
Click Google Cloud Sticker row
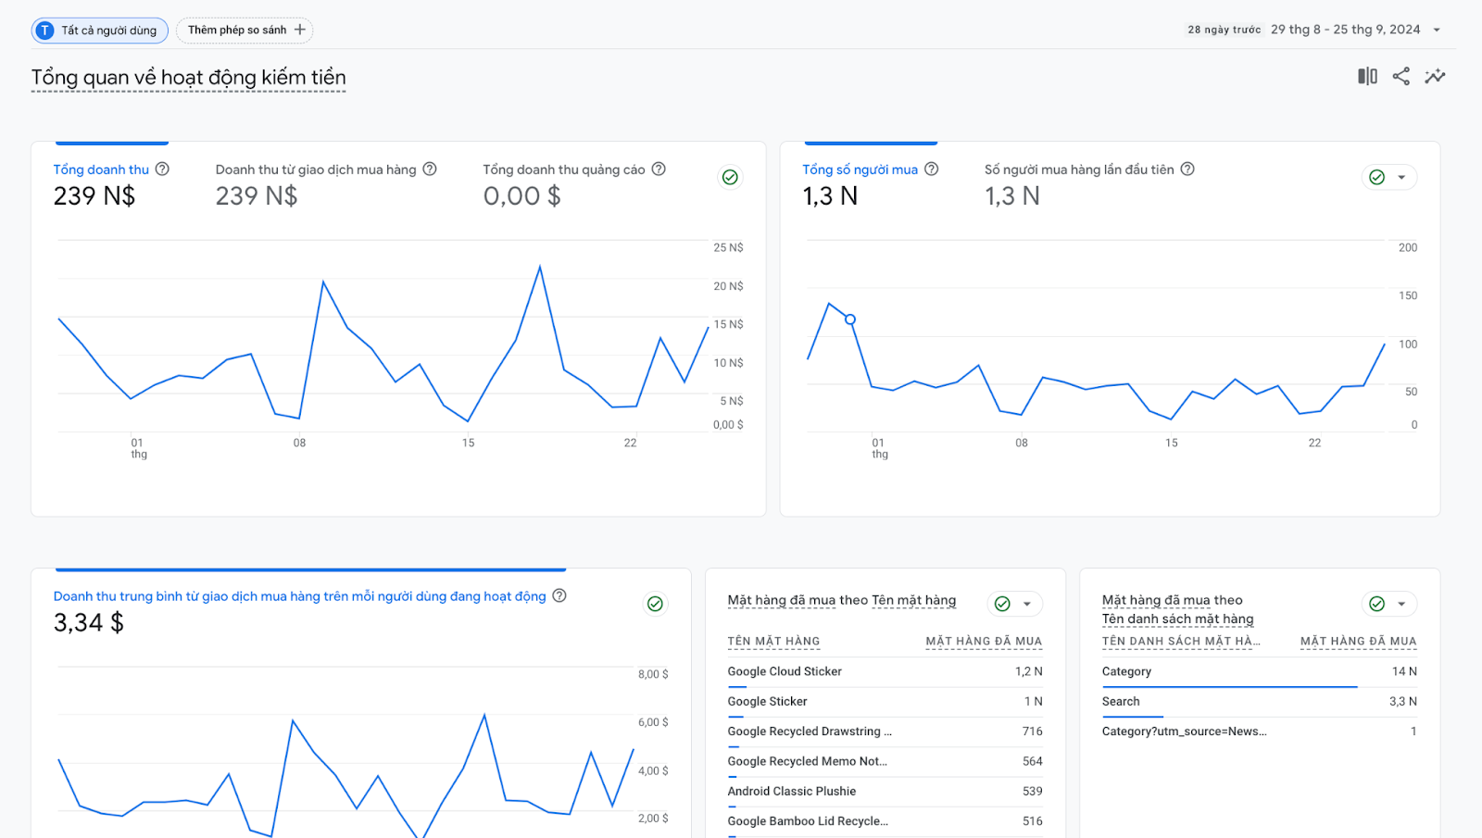click(885, 671)
